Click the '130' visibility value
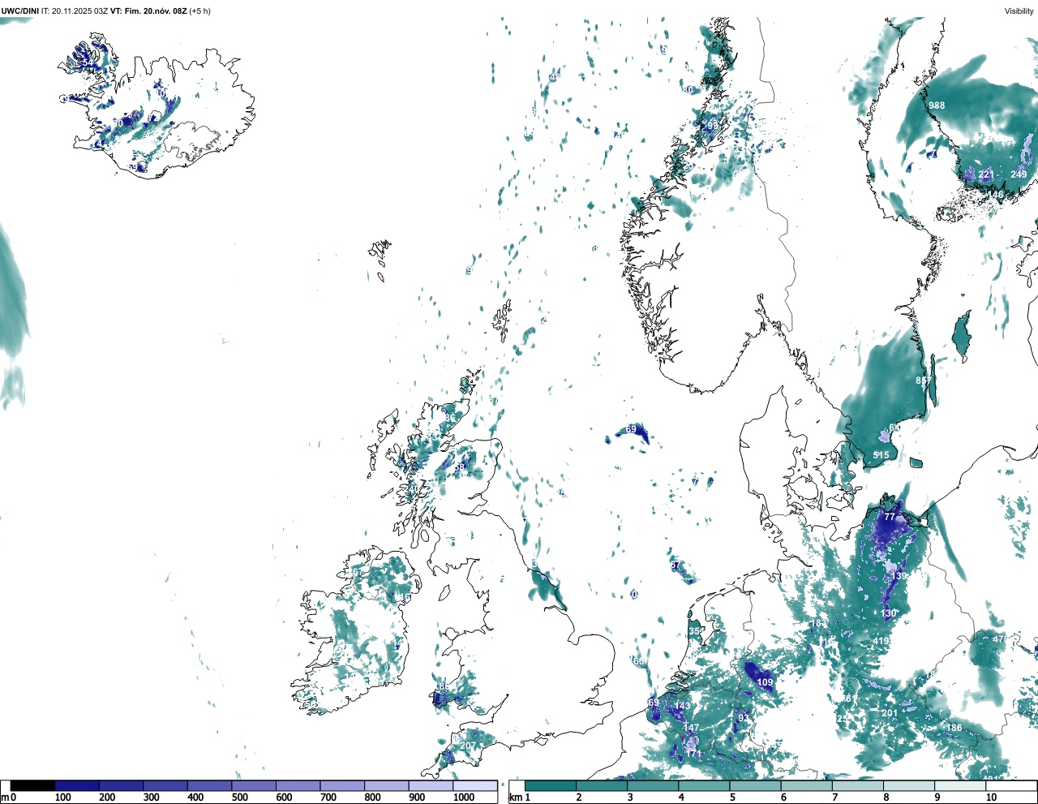The width and height of the screenshot is (1038, 804). (889, 614)
